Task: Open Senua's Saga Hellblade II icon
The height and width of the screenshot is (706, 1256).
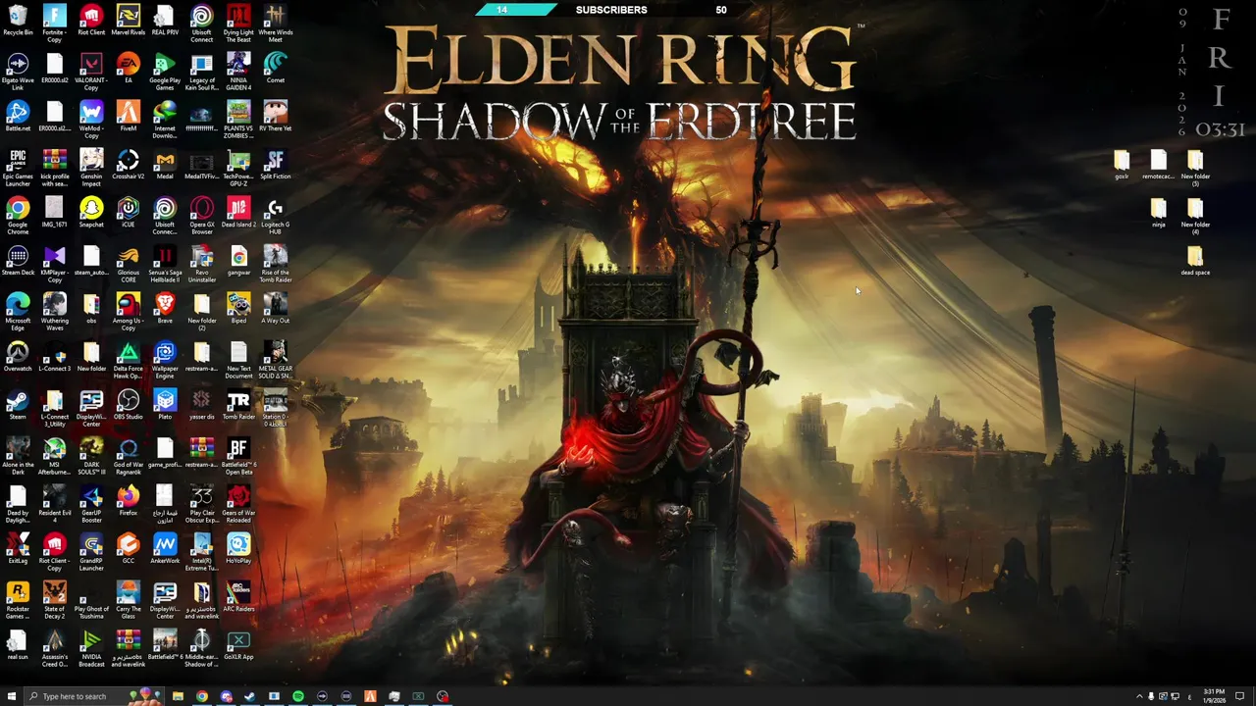Action: pyautogui.click(x=165, y=264)
